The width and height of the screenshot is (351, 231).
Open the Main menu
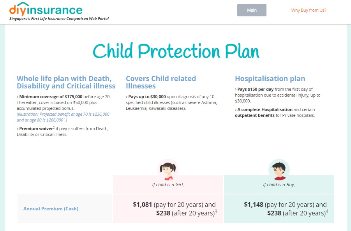coord(252,11)
